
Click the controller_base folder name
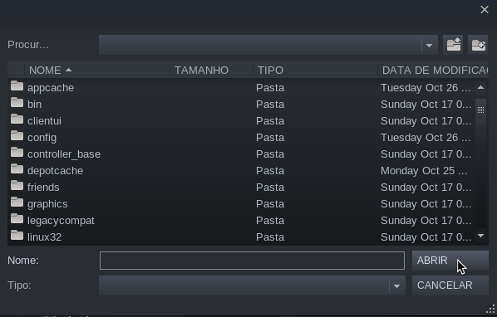[x=64, y=154]
